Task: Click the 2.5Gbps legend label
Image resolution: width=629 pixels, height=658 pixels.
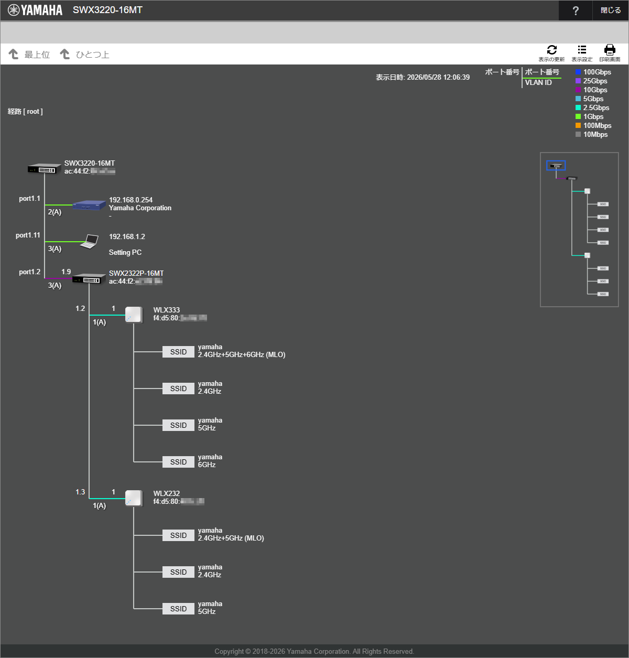Action: [x=596, y=107]
